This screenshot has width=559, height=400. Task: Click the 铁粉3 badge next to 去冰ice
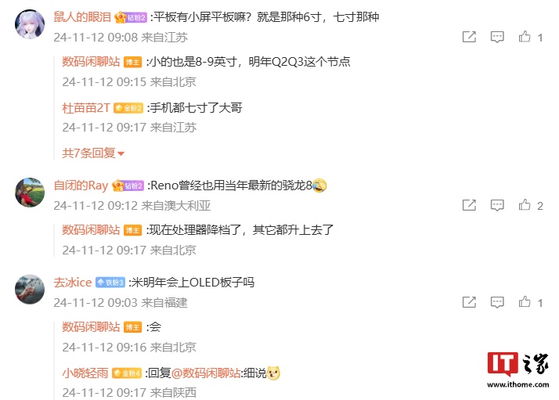coord(110,283)
